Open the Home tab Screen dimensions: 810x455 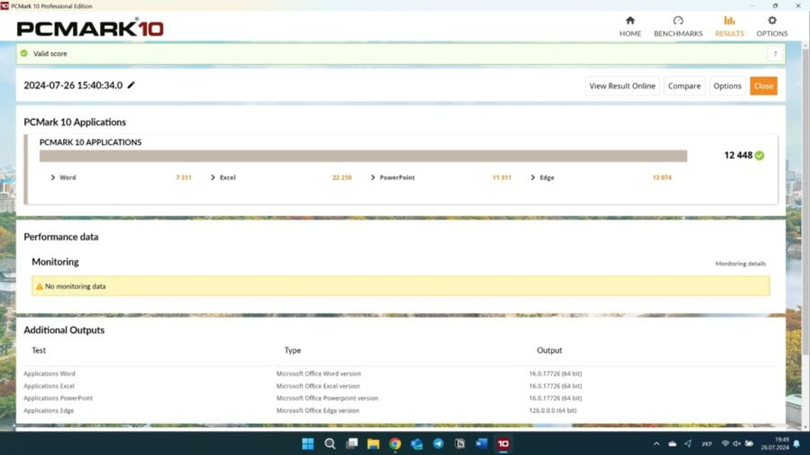click(x=630, y=26)
